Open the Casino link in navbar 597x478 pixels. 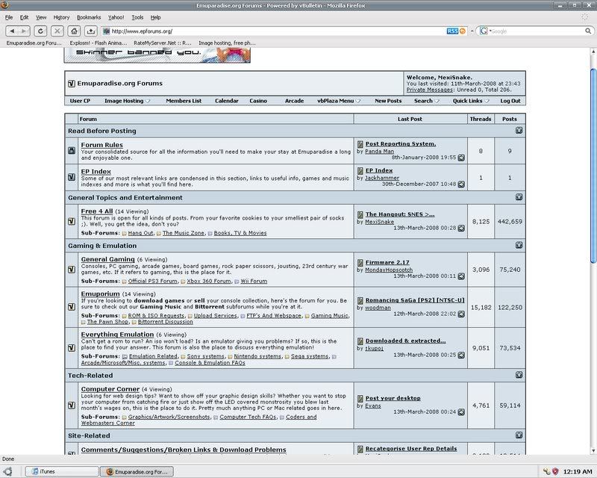coord(258,101)
